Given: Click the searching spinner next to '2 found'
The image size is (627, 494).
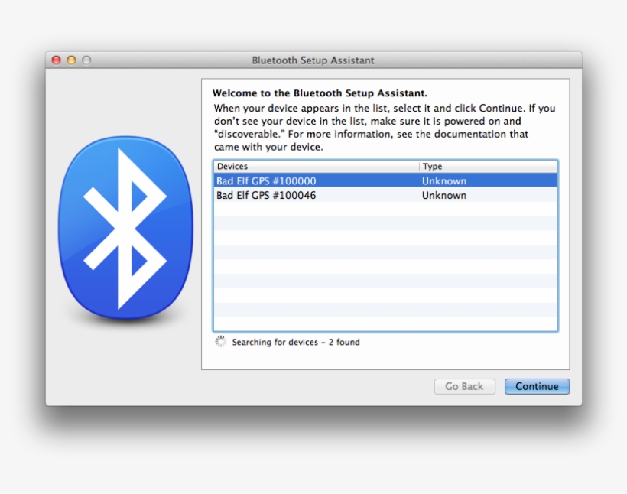Looking at the screenshot, I should tap(220, 342).
